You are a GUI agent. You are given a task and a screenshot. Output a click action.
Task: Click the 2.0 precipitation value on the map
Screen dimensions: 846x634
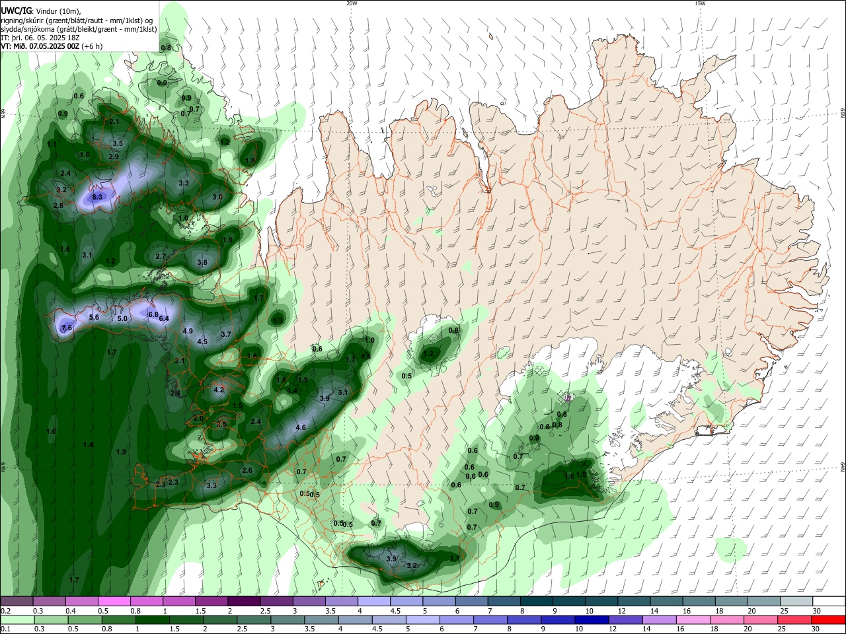click(x=198, y=419)
